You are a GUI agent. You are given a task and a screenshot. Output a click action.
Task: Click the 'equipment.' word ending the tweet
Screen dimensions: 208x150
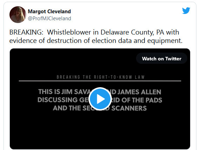(x=165, y=41)
